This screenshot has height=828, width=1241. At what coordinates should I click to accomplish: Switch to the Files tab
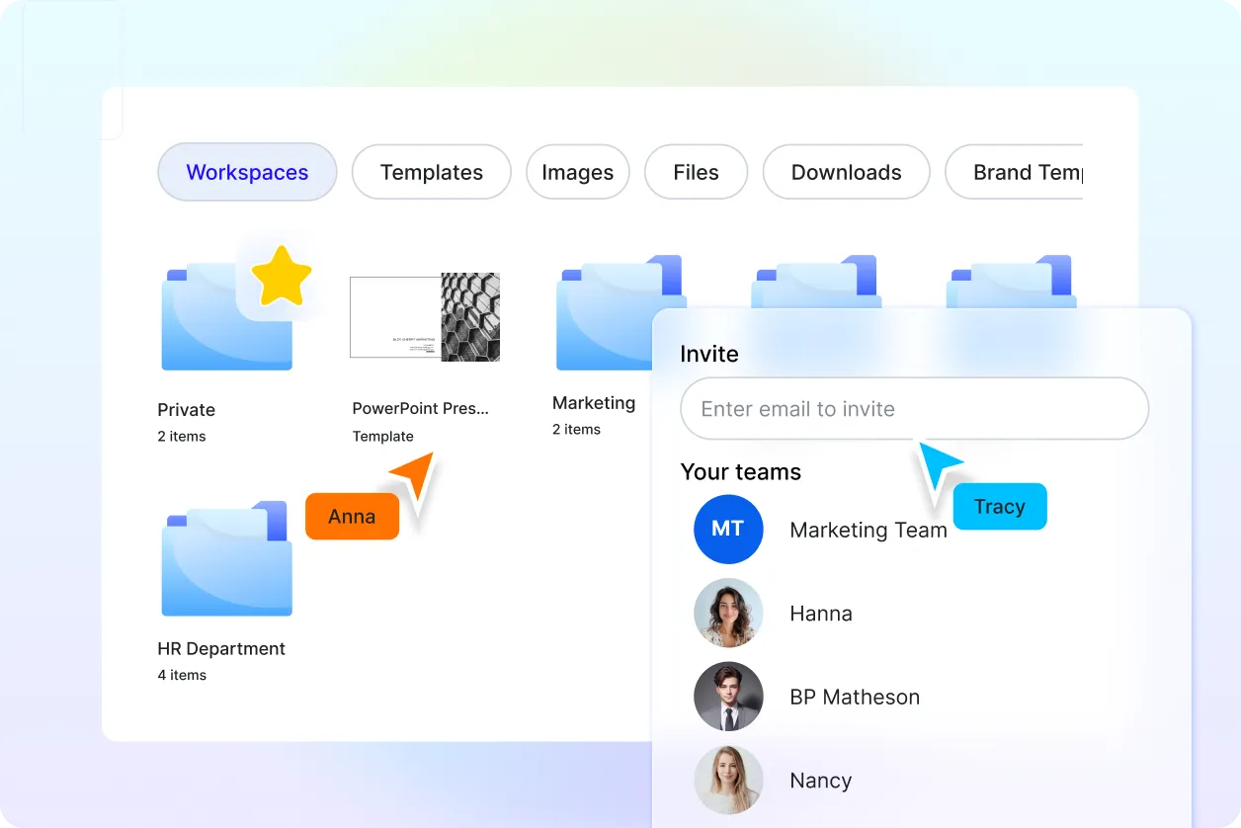pyautogui.click(x=696, y=172)
